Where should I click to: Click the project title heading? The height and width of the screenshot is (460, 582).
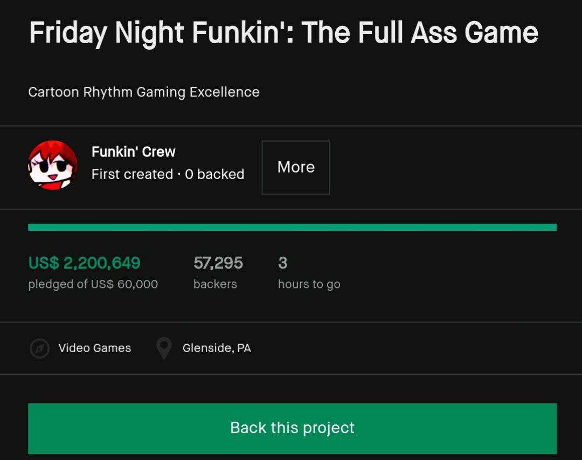coord(283,33)
